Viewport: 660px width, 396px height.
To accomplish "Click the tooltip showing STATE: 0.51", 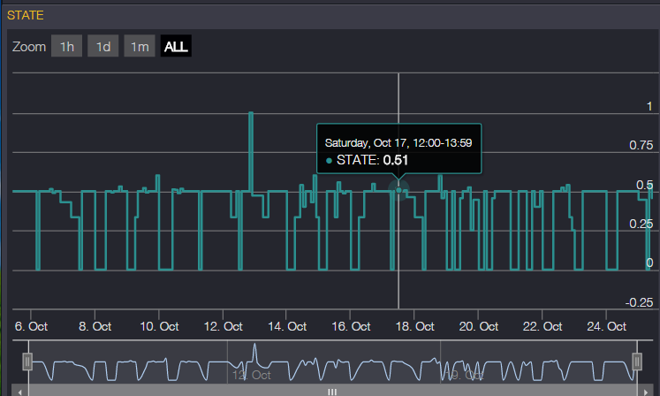I will 399,150.
